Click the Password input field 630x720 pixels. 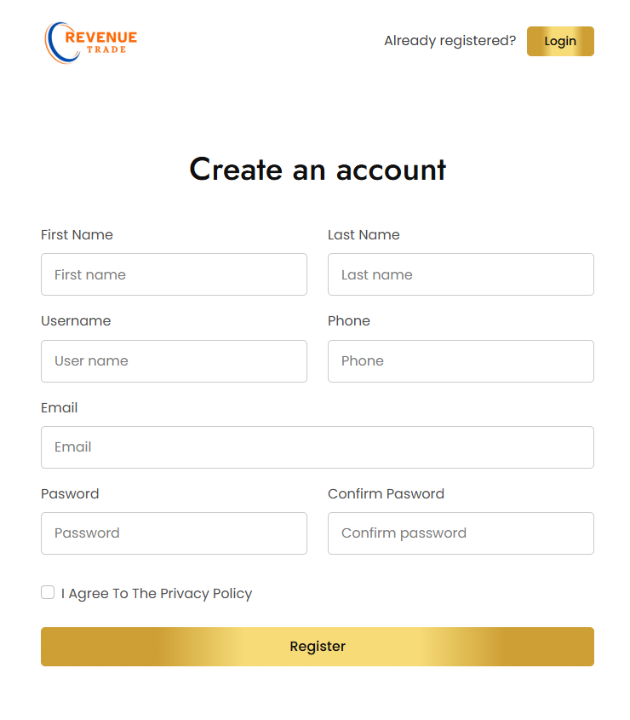[x=174, y=533]
